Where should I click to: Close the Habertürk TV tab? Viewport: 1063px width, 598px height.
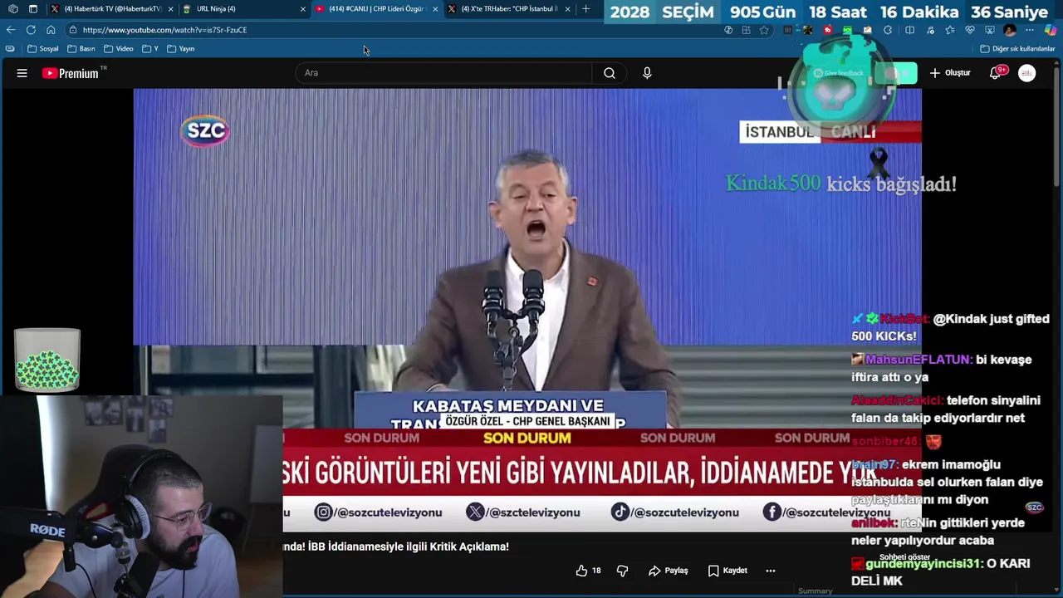(171, 9)
